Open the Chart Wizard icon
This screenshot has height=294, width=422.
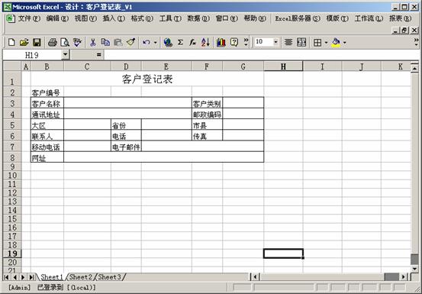[x=221, y=42]
